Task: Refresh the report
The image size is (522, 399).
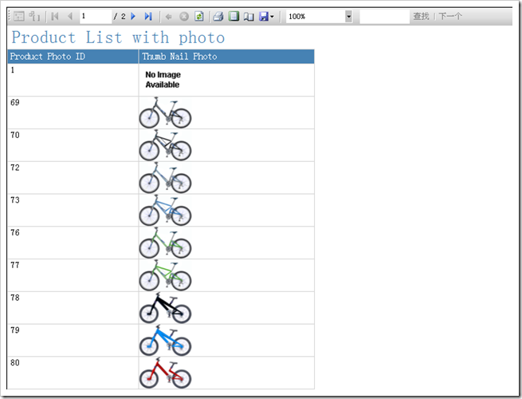Action: click(x=199, y=16)
